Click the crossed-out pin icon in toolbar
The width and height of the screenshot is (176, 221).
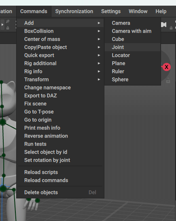click(8, 21)
